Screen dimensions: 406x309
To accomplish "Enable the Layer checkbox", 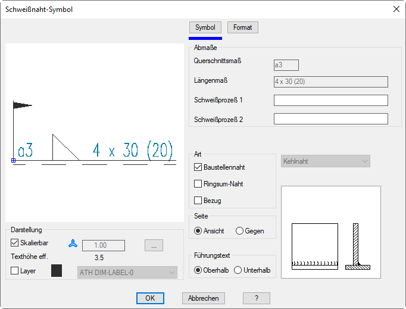I will point(15,271).
